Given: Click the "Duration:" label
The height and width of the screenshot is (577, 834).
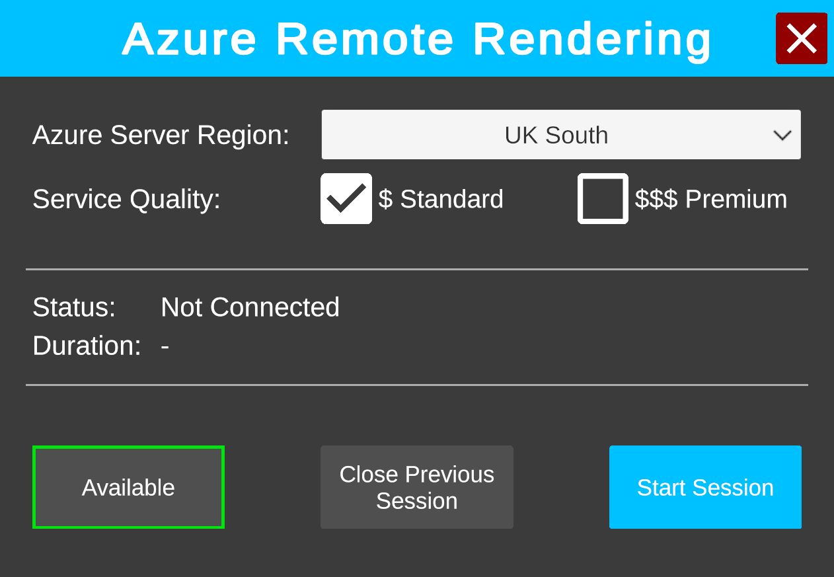Looking at the screenshot, I should tap(87, 346).
